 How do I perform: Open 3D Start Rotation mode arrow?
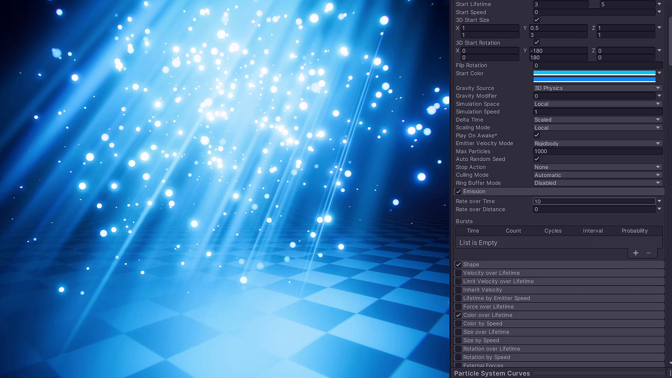pos(659,50)
